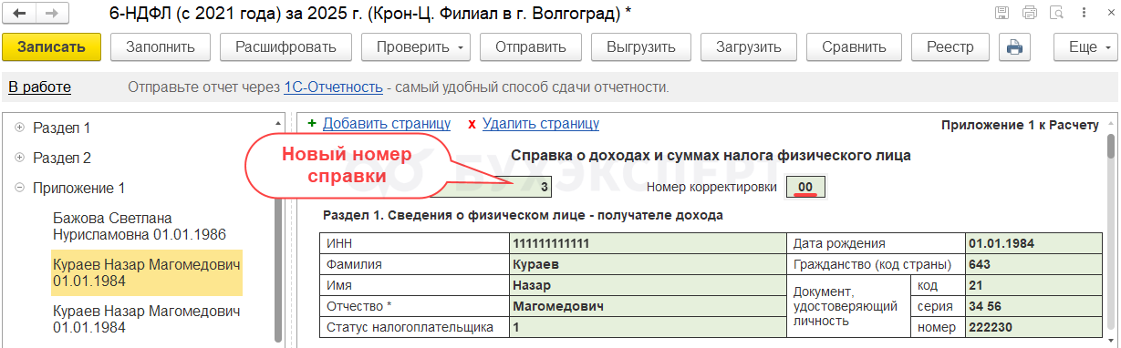This screenshot has width=1121, height=348.
Task: Expand the Раздел 1 tree node
Action: tap(20, 128)
